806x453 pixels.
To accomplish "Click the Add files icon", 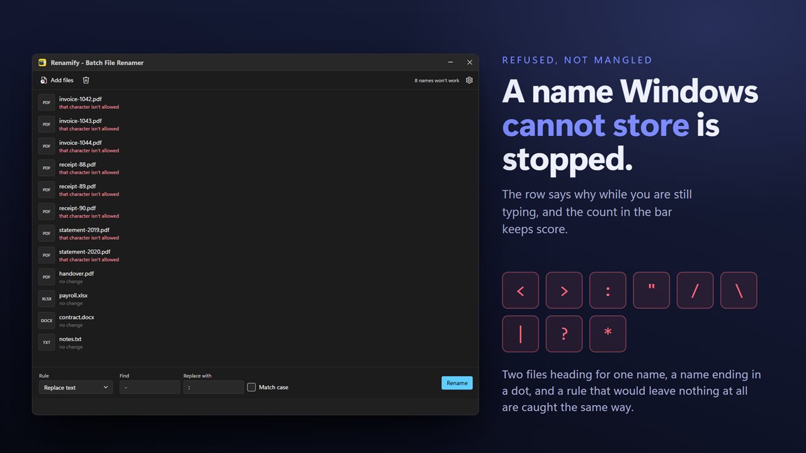I will click(x=43, y=81).
